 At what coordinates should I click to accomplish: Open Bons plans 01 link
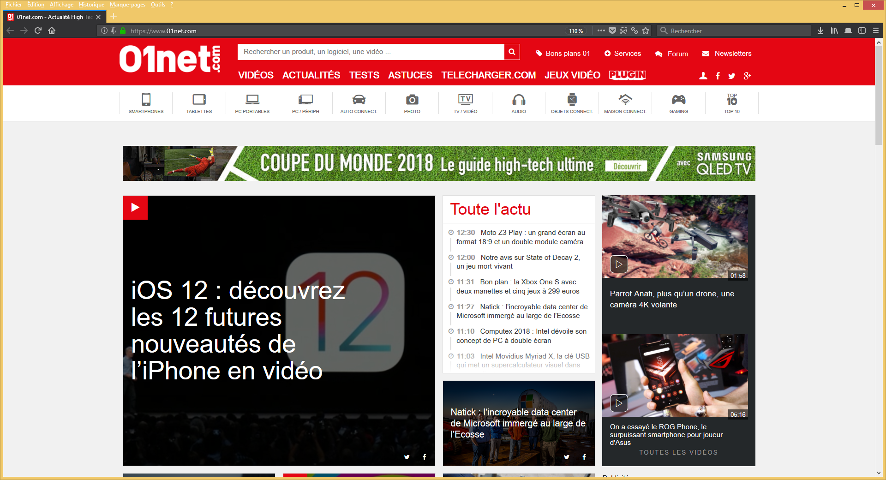(x=563, y=54)
